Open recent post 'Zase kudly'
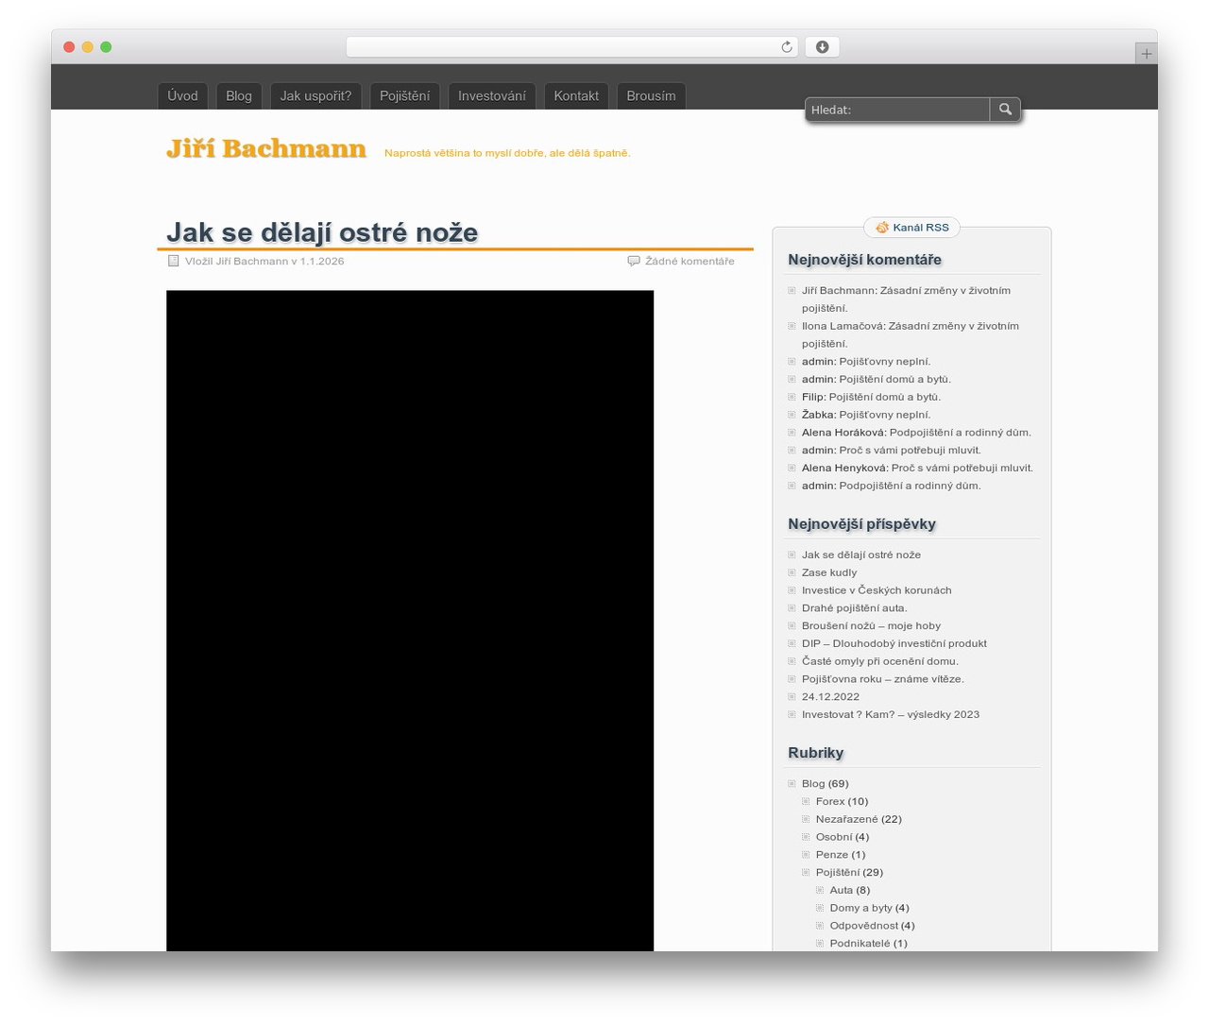1209x1024 pixels. [x=829, y=572]
